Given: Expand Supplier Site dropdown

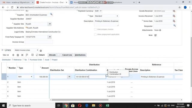Looking at the screenshot, I should point(50,24).
